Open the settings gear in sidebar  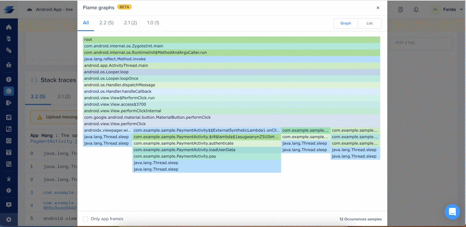pyautogui.click(x=9, y=220)
